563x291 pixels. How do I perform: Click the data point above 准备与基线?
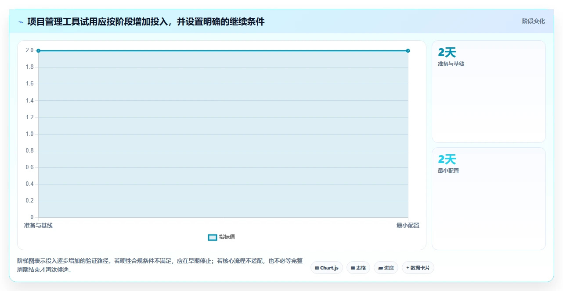tap(39, 51)
